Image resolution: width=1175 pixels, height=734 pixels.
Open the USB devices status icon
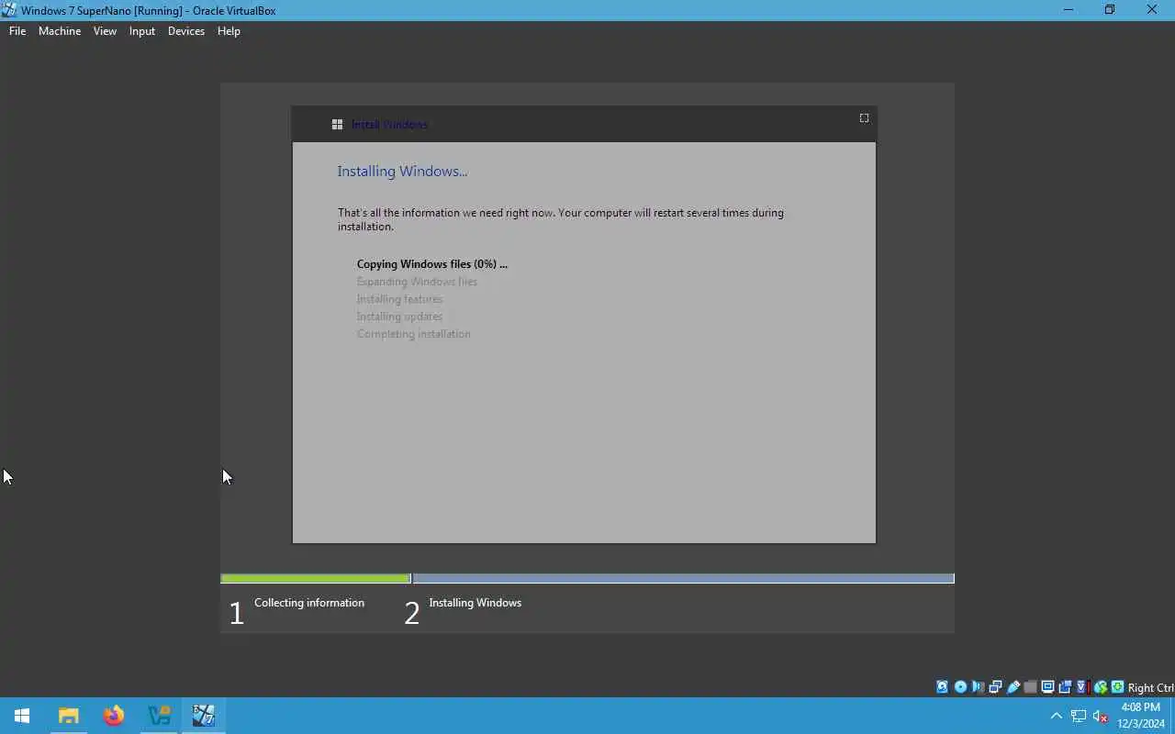pos(1013,687)
